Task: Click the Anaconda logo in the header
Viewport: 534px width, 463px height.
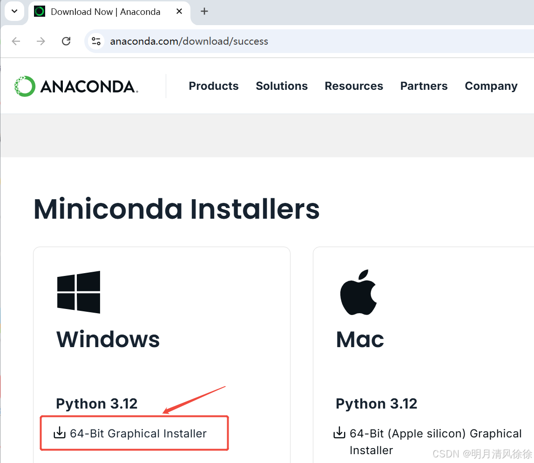Action: point(76,86)
